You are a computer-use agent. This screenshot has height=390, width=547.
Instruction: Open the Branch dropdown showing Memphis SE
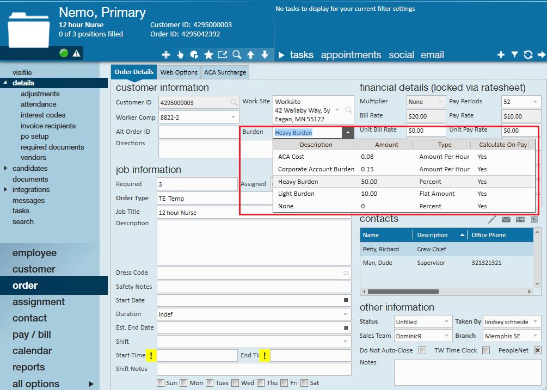coord(535,336)
